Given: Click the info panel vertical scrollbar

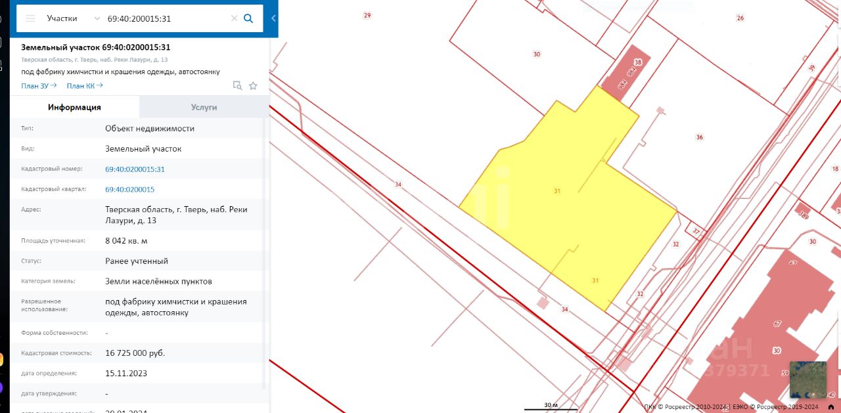Looking at the screenshot, I should (x=265, y=250).
